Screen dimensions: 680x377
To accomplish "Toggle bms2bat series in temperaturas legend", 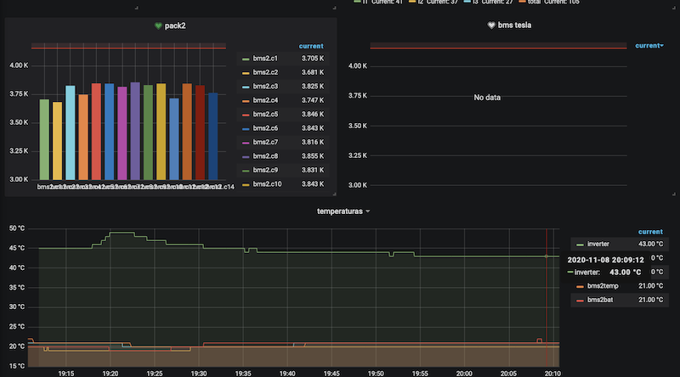I will tap(600, 300).
